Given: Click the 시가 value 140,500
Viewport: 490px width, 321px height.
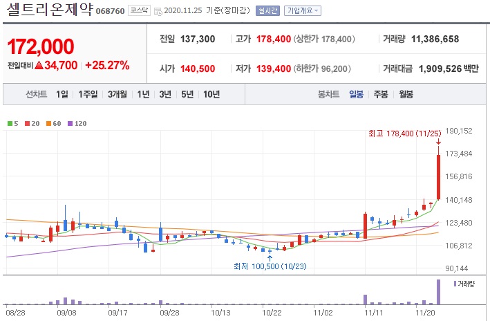Looking at the screenshot, I should click(198, 68).
